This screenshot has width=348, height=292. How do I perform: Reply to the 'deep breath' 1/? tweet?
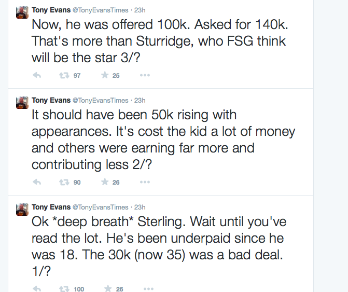(x=37, y=288)
